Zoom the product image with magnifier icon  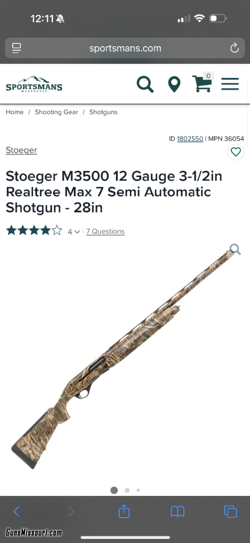pos(235,249)
